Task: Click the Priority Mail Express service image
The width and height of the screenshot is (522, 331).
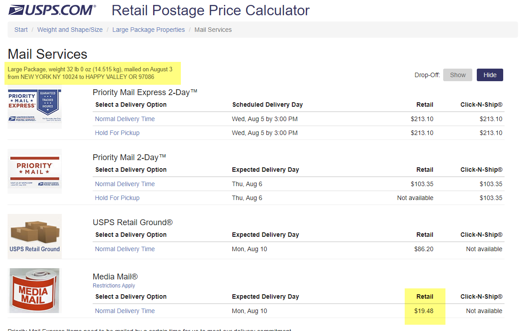Action: pyautogui.click(x=34, y=108)
